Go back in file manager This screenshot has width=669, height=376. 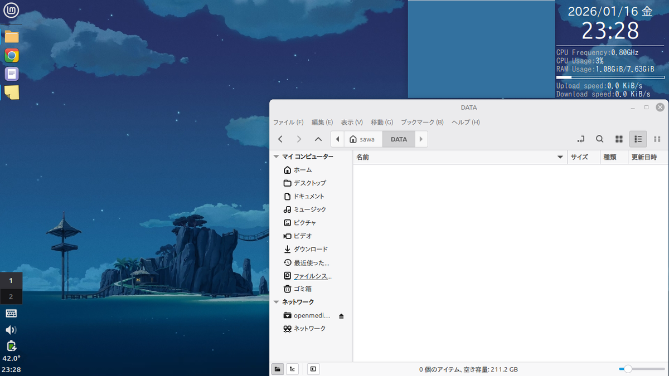pos(280,139)
